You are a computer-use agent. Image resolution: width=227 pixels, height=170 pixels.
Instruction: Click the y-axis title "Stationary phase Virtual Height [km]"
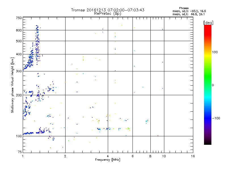click(12, 85)
